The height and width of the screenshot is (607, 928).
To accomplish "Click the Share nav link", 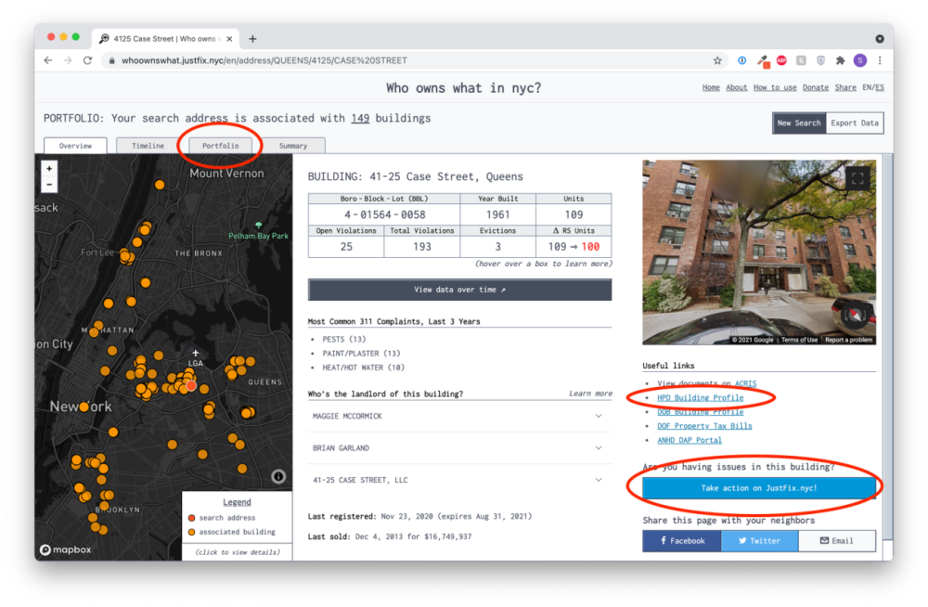I will point(845,87).
